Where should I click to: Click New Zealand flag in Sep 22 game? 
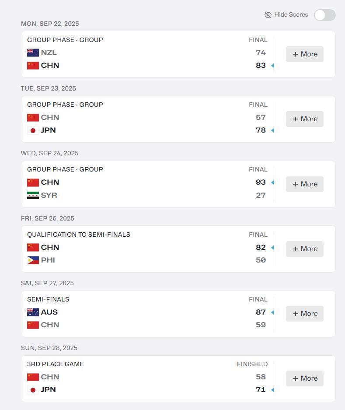tap(33, 53)
